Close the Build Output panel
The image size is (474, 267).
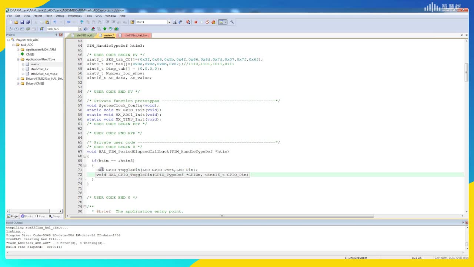pos(467,222)
